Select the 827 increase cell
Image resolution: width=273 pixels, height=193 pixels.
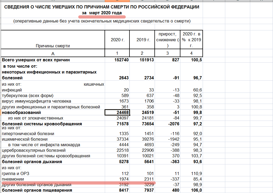pos(167,60)
